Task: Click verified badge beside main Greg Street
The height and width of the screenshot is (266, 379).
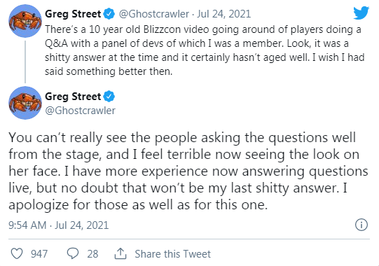Action: click(109, 96)
